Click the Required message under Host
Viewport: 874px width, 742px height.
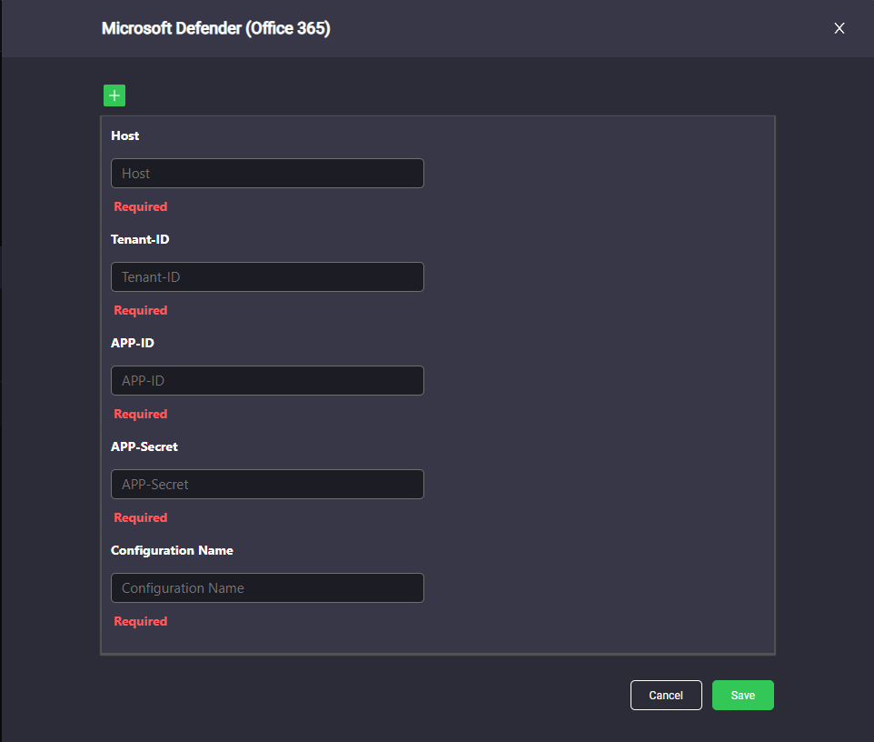(141, 207)
